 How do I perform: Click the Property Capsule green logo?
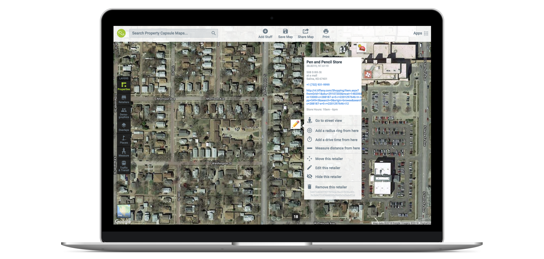tap(121, 33)
